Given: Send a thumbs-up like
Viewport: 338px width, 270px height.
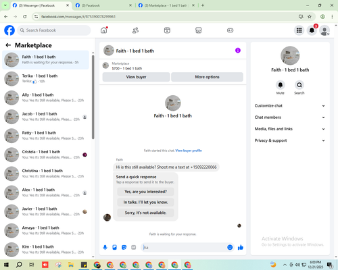Looking at the screenshot, I should (x=241, y=248).
